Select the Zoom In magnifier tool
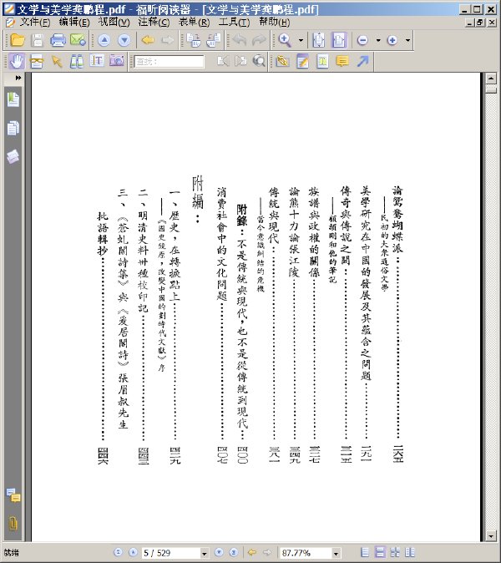The height and width of the screenshot is (563, 501). 285,40
